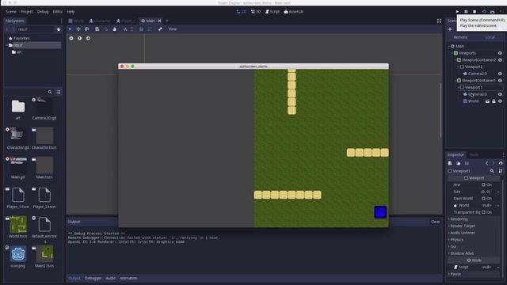Zoom in the 2D viewport
Viewport: 507px width, 285px height.
point(88,38)
